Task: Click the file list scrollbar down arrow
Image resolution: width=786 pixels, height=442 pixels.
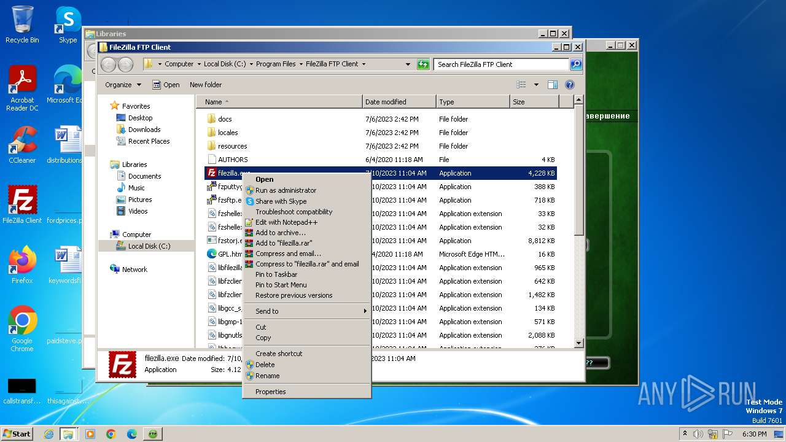Action: click(578, 343)
